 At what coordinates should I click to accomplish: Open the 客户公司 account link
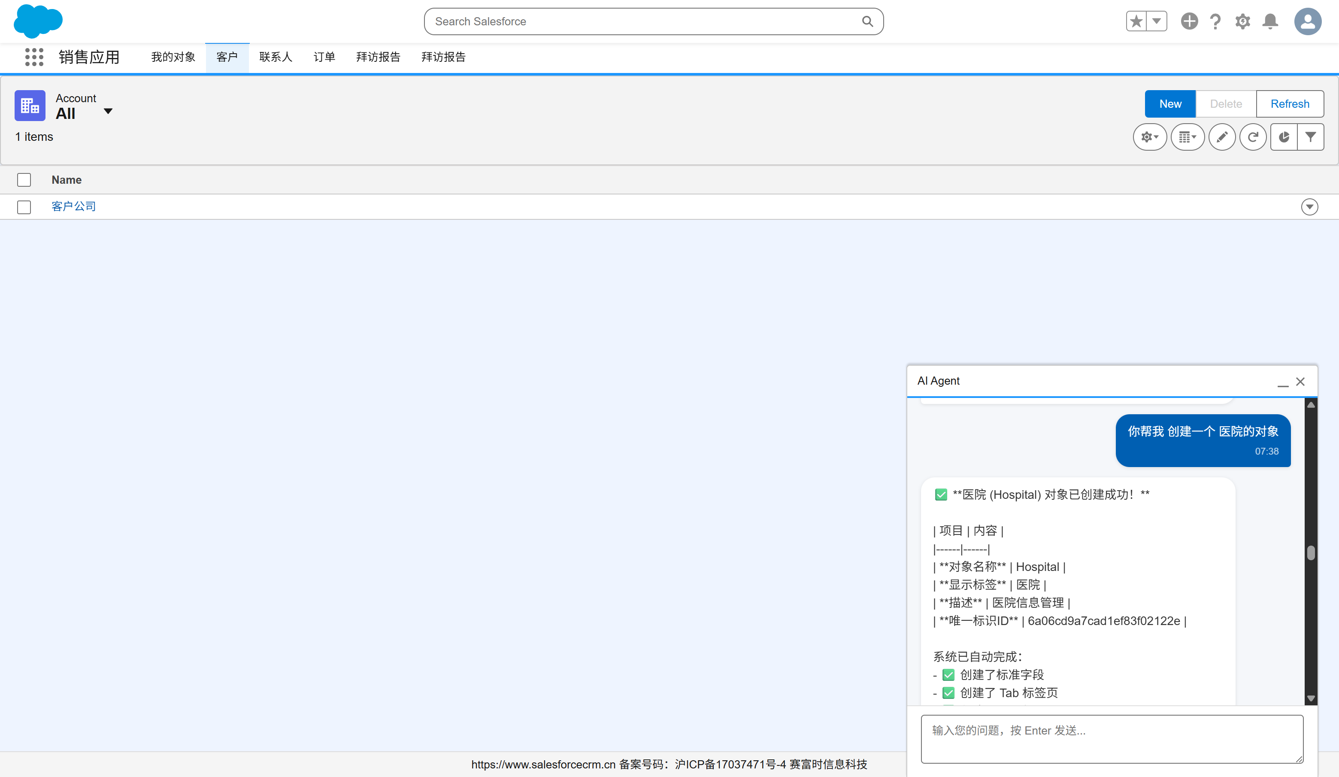pyautogui.click(x=74, y=206)
